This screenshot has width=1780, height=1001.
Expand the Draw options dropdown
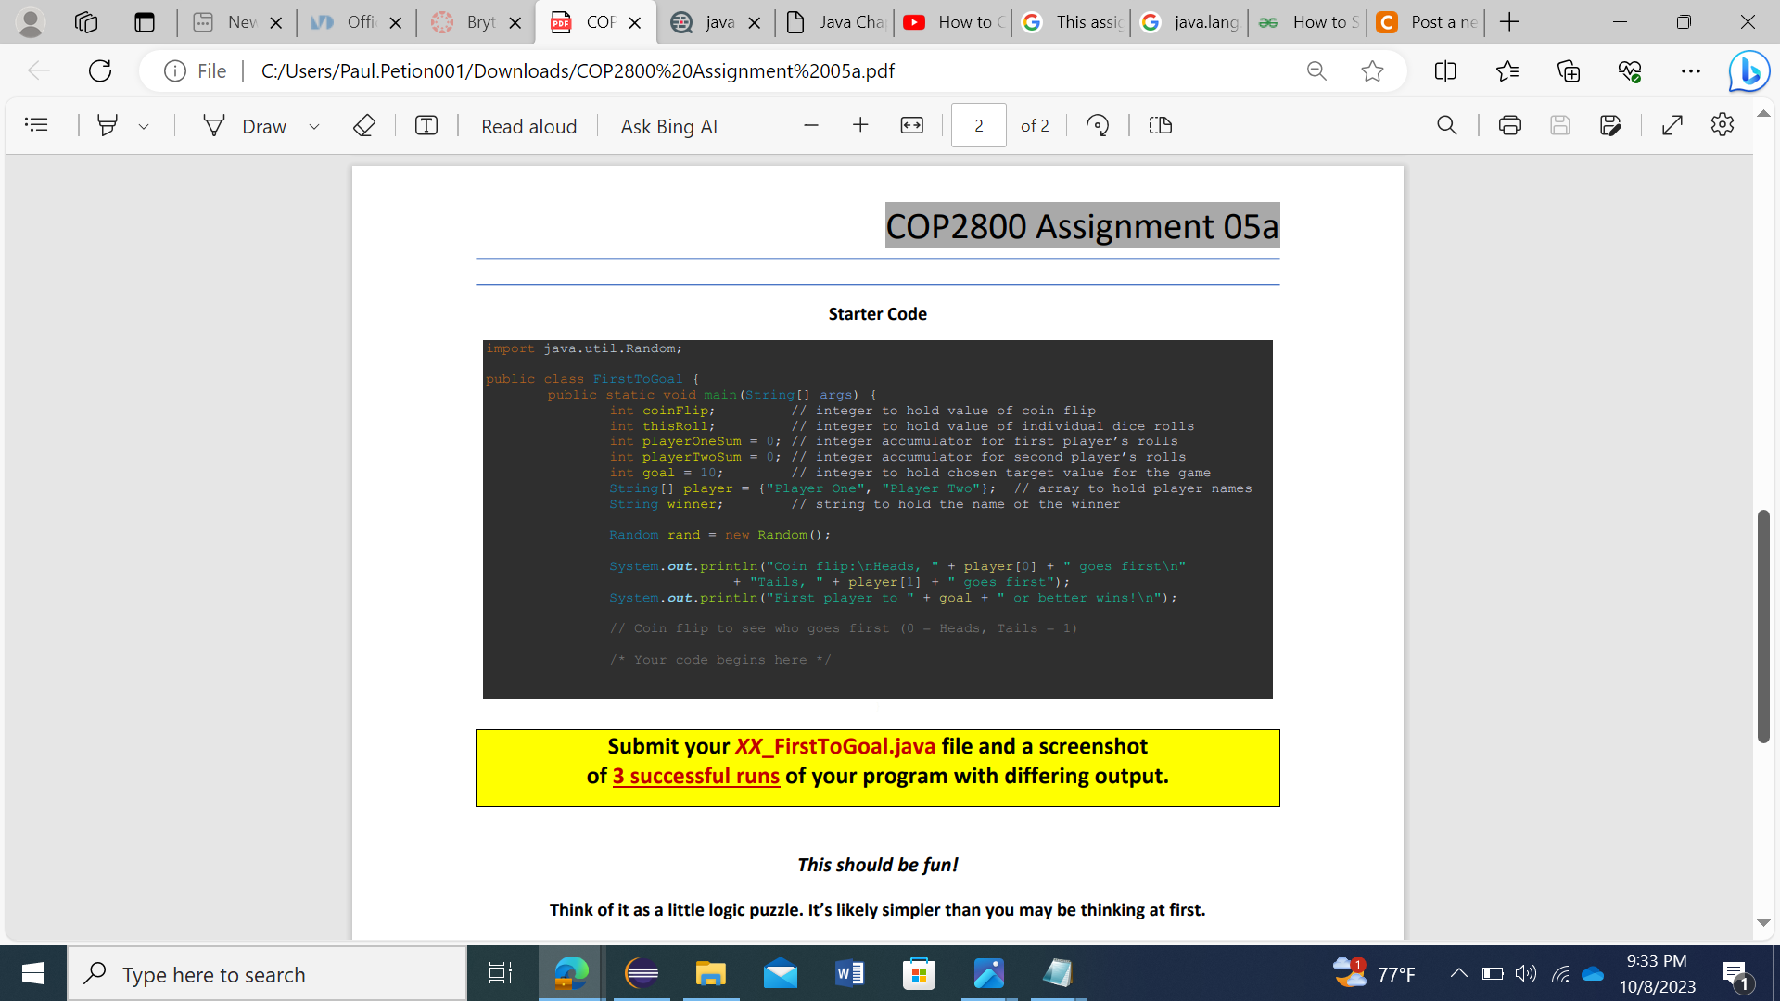click(314, 126)
